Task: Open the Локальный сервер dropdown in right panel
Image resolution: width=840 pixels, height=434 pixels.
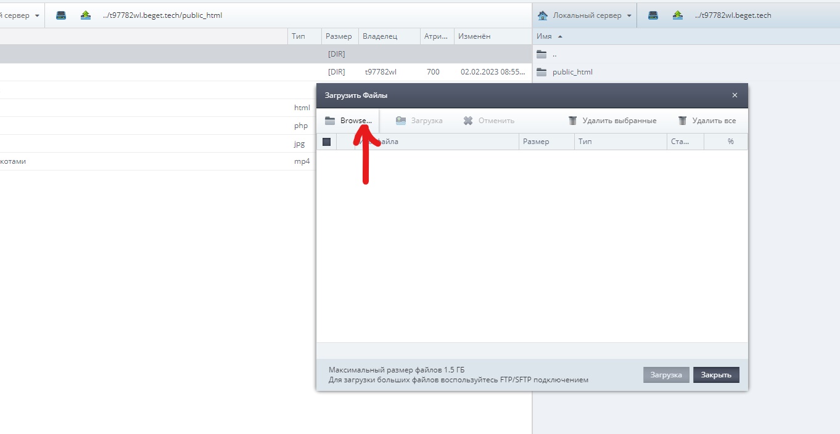Action: pyautogui.click(x=629, y=15)
